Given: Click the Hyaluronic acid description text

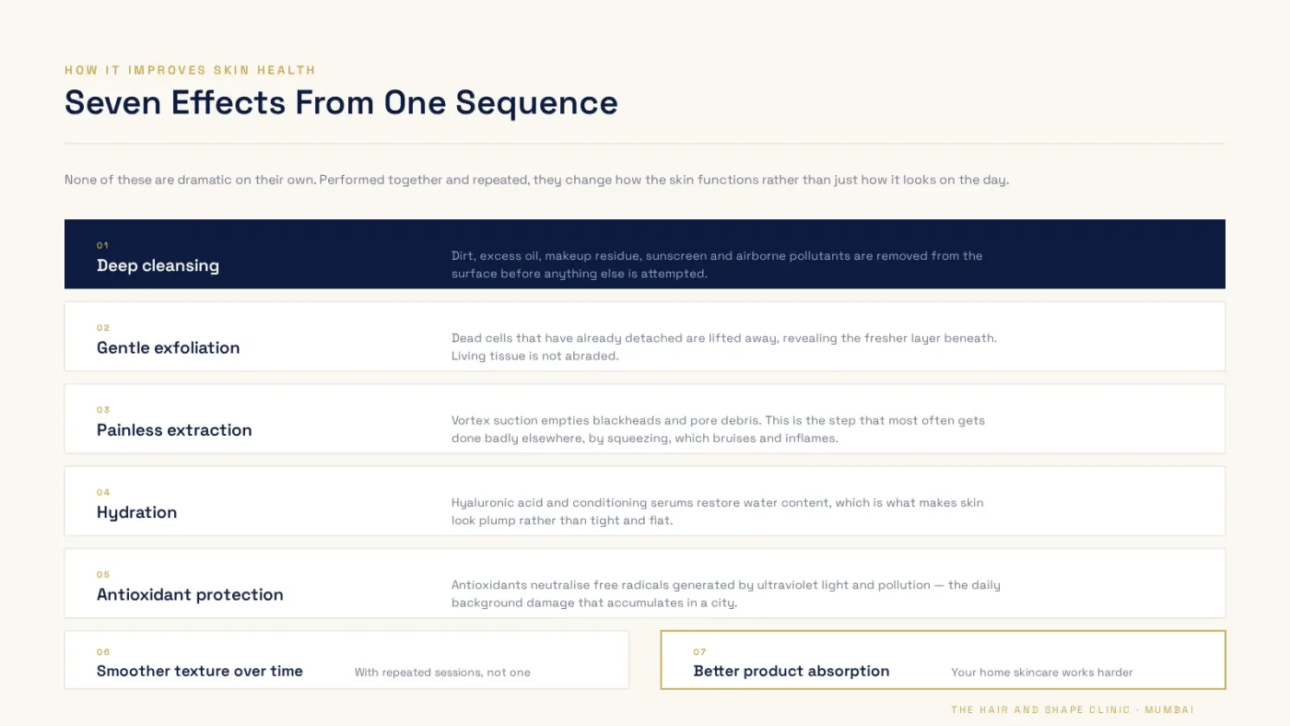Looking at the screenshot, I should click(717, 511).
